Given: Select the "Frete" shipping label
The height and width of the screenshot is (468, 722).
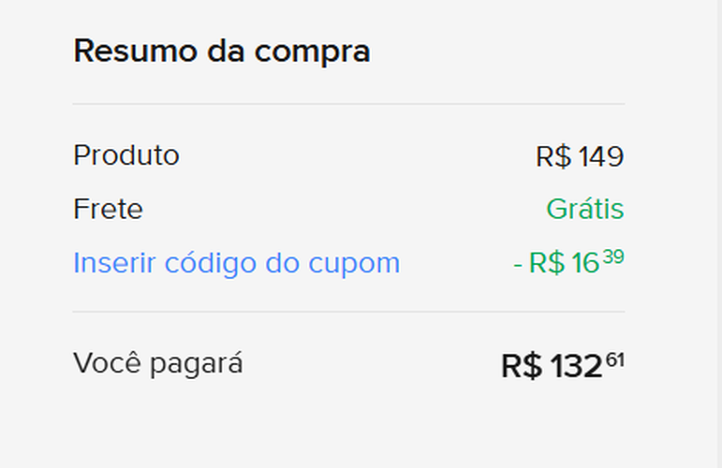Looking at the screenshot, I should pos(108,209).
